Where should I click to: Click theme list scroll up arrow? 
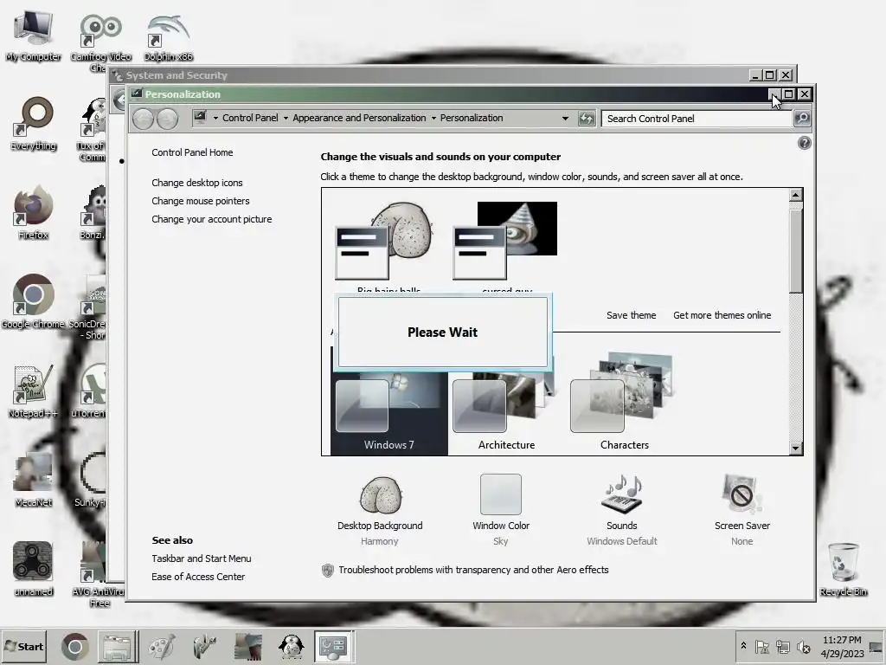click(x=796, y=195)
